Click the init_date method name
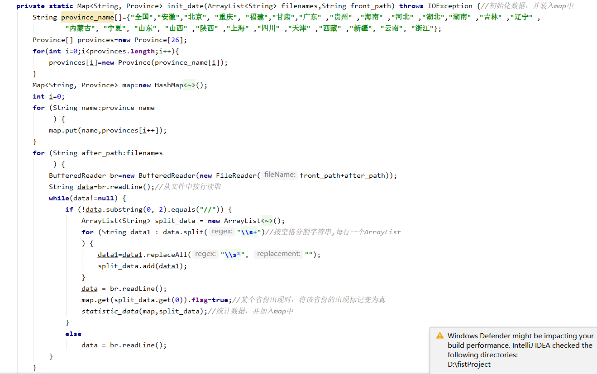This screenshot has width=597, height=374. pos(185,6)
